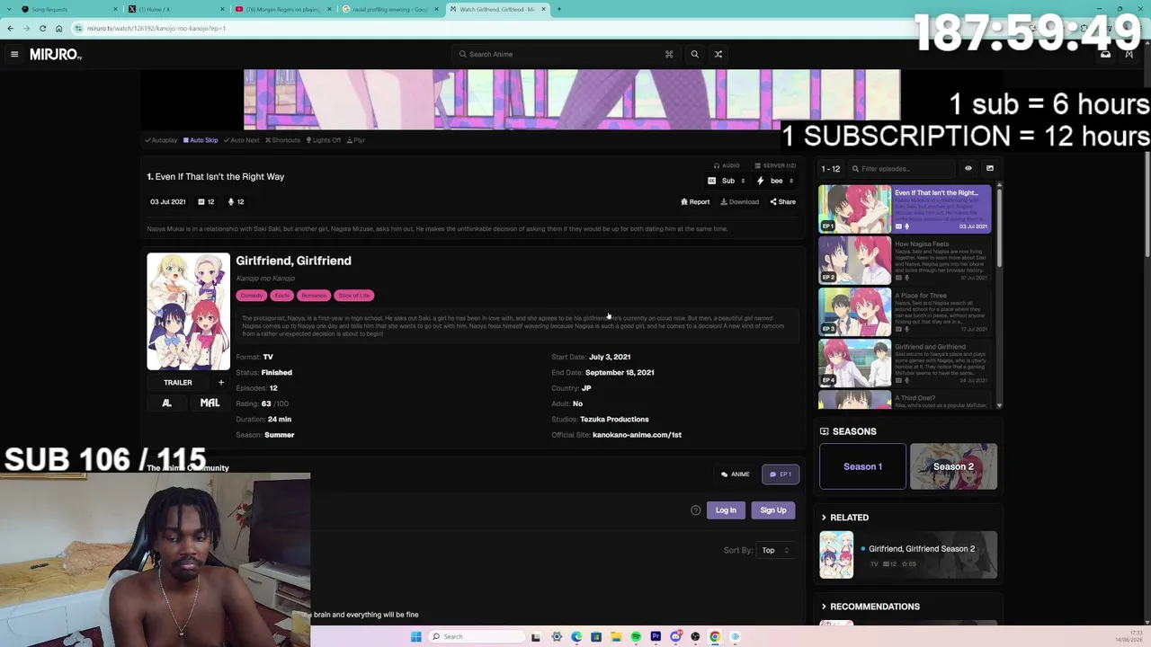Viewport: 1151px width, 647px height.
Task: Play episode 4 Girlfriend and Girlfriend
Action: [905, 363]
